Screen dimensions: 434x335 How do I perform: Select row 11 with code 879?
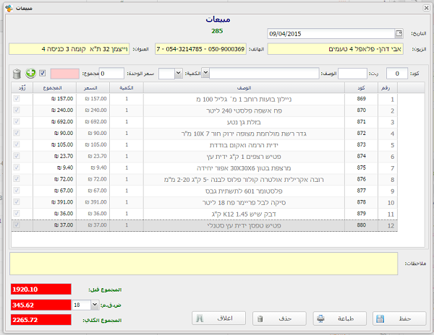pos(204,214)
